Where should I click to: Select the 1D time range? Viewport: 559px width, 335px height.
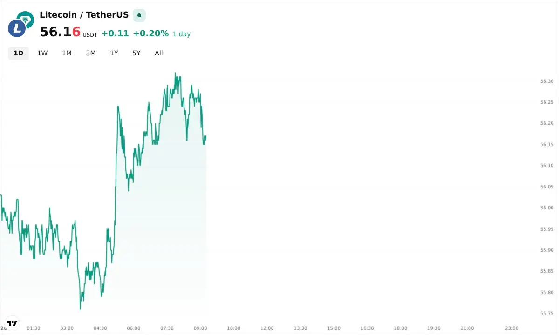point(18,53)
